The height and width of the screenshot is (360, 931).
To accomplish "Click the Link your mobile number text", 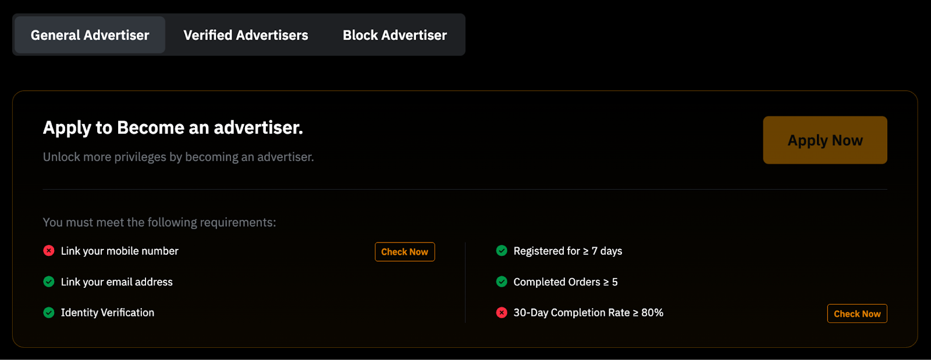I will pos(119,251).
